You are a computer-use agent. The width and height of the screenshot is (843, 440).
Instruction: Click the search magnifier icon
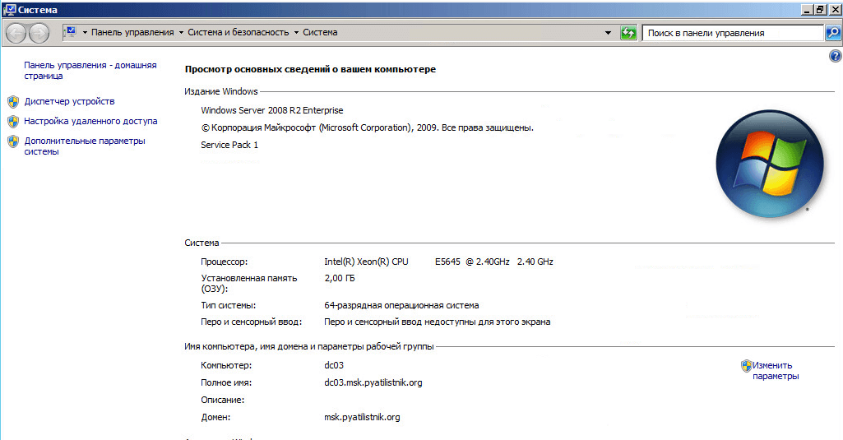[x=832, y=33]
